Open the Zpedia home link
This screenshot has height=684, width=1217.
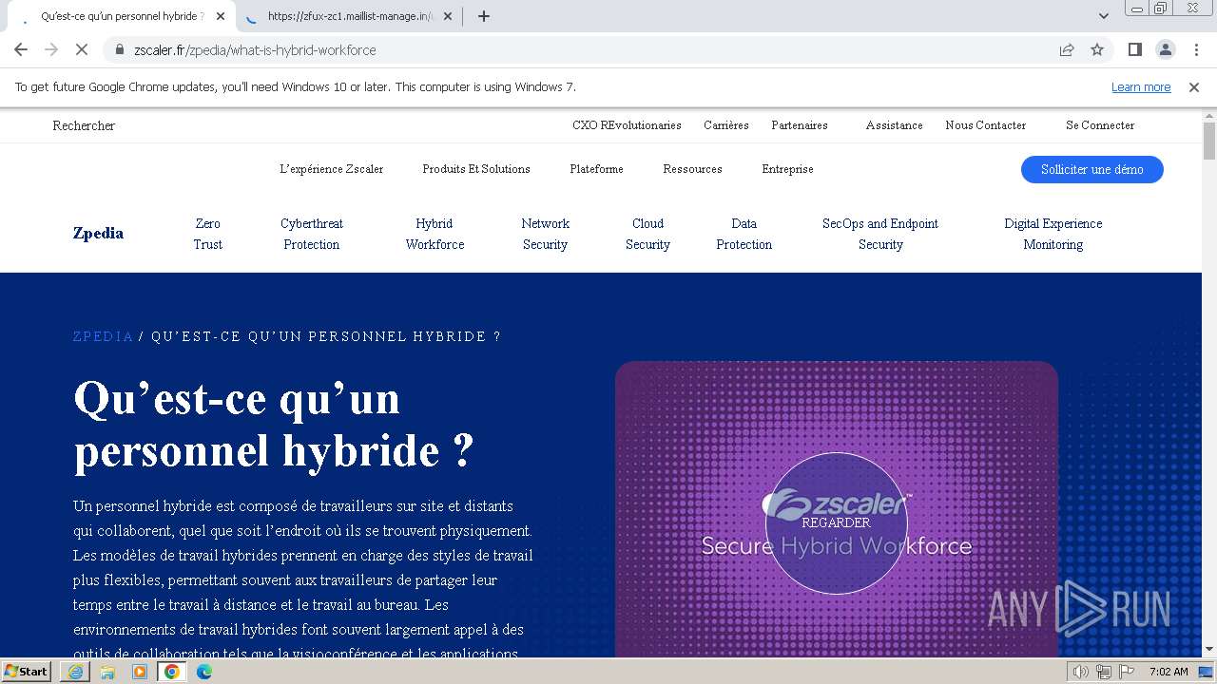(x=98, y=234)
